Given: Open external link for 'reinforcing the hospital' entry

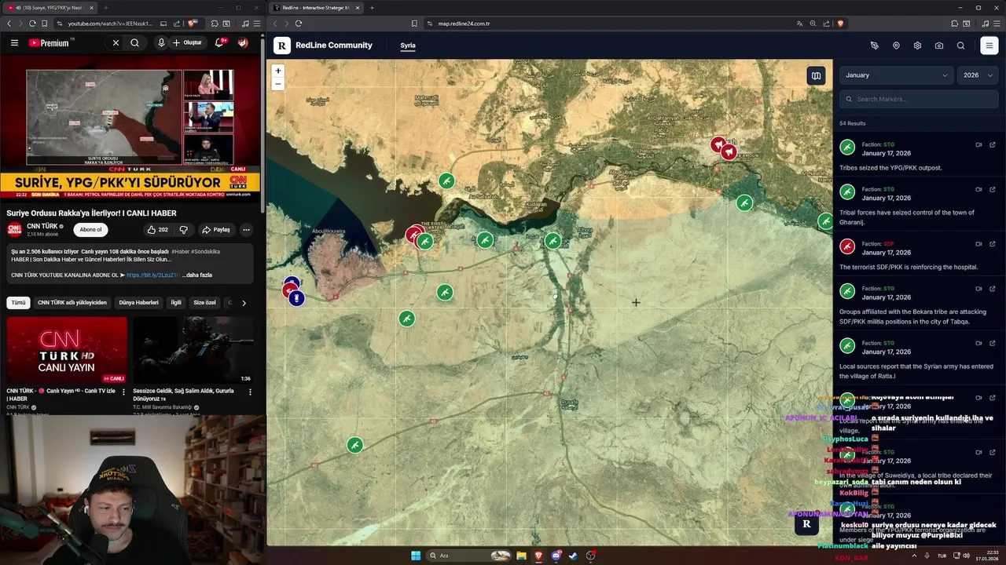Looking at the screenshot, I should 993,244.
